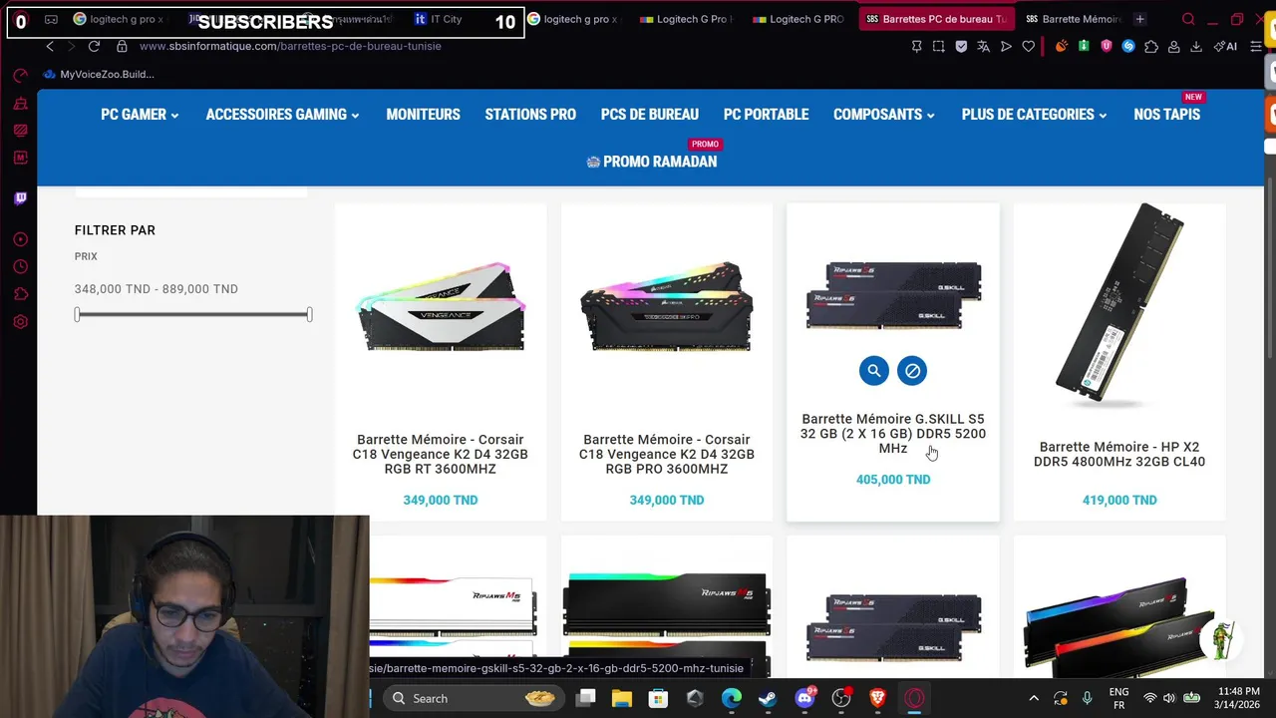Open the ENG FR language indicator
This screenshot has width=1276, height=718.
coord(1118,698)
